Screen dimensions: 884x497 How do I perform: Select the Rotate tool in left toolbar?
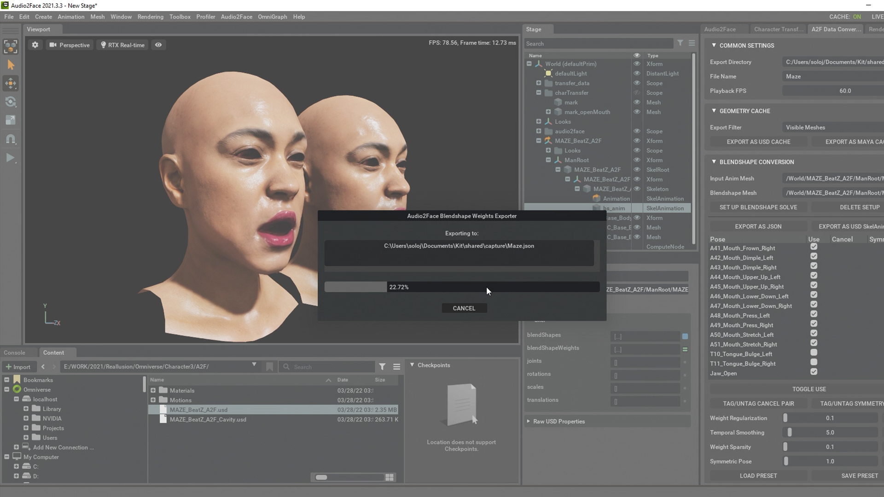(11, 102)
